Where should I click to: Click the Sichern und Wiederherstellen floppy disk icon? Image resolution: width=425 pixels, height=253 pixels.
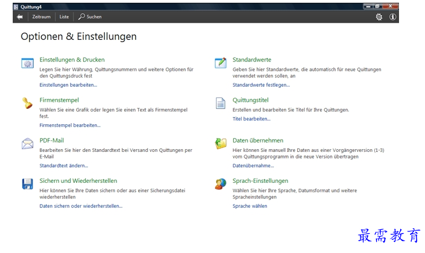27,184
